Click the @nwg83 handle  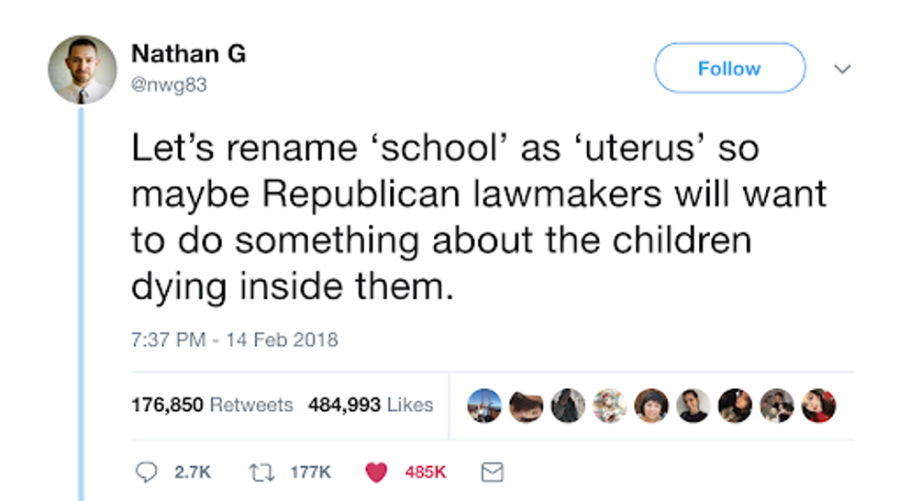(169, 84)
